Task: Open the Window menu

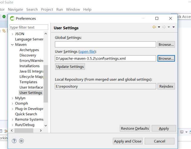Action: tap(73, 9)
